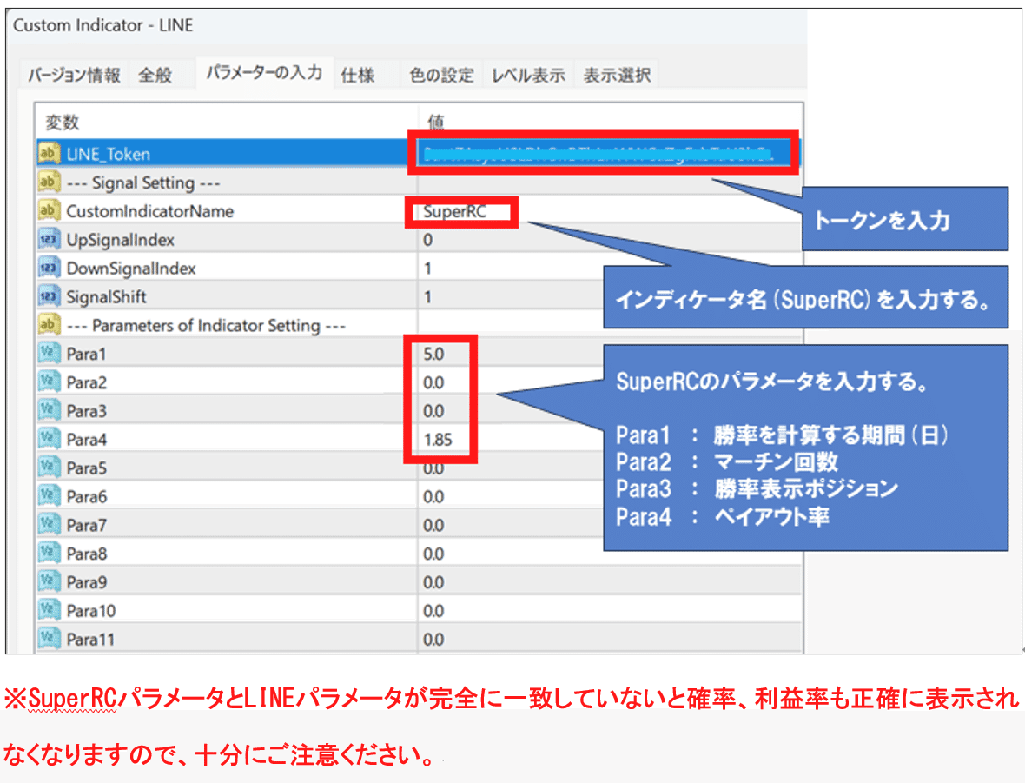Screen dimensions: 1025x783
Task: Click the UpSignalIndex integer type icon
Action: (49, 239)
